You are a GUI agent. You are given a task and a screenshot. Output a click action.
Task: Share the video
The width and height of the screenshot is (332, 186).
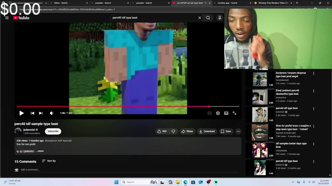point(187,131)
